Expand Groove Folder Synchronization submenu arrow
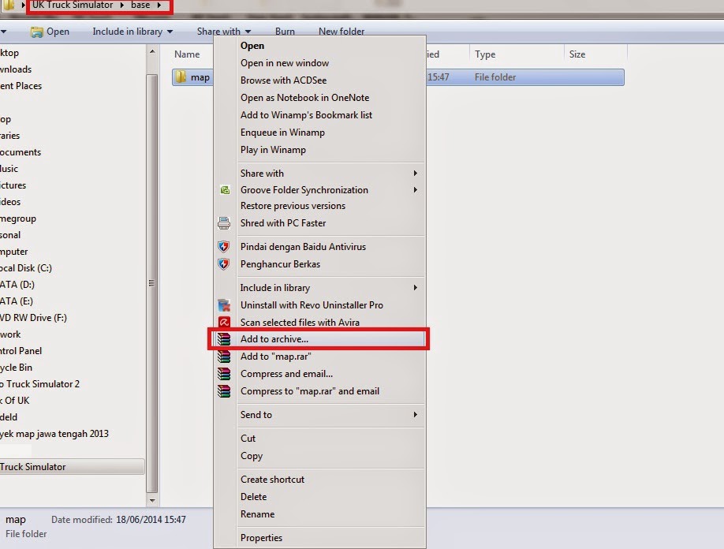 click(416, 190)
